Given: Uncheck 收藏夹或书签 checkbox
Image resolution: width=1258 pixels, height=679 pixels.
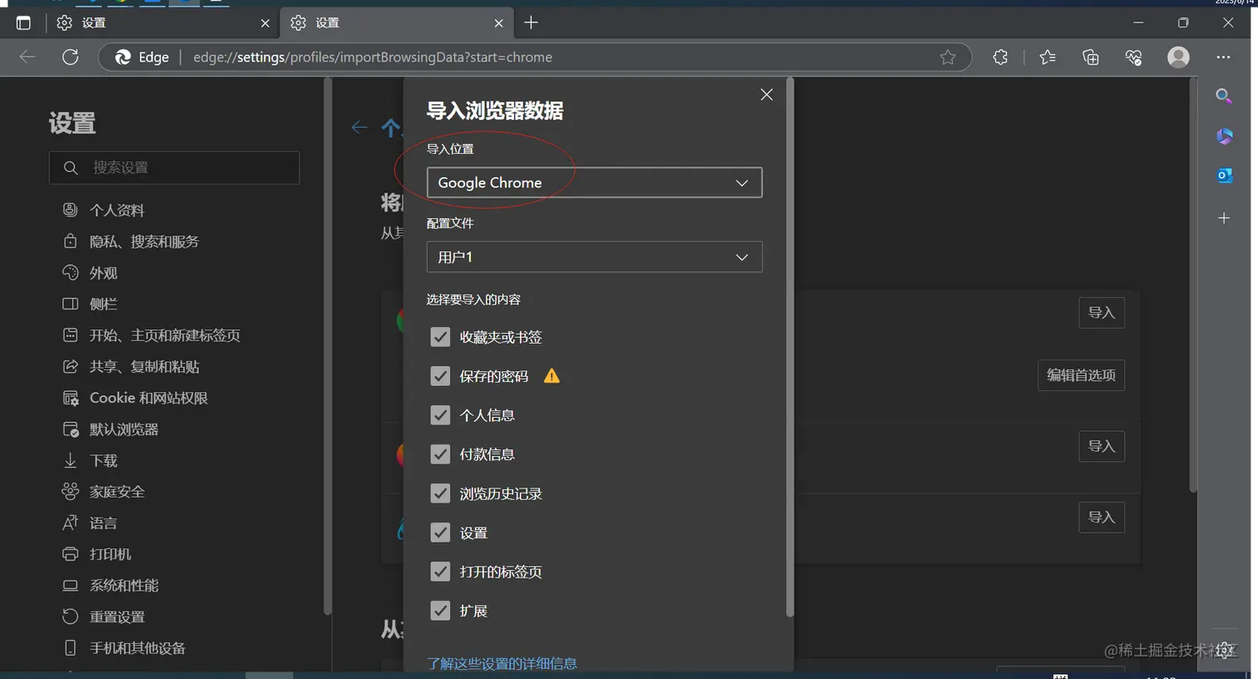Looking at the screenshot, I should (x=440, y=337).
